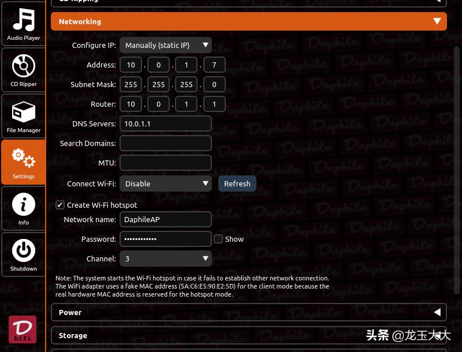The height and width of the screenshot is (352, 462).
Task: Edit the DNS Servers field
Action: click(166, 123)
